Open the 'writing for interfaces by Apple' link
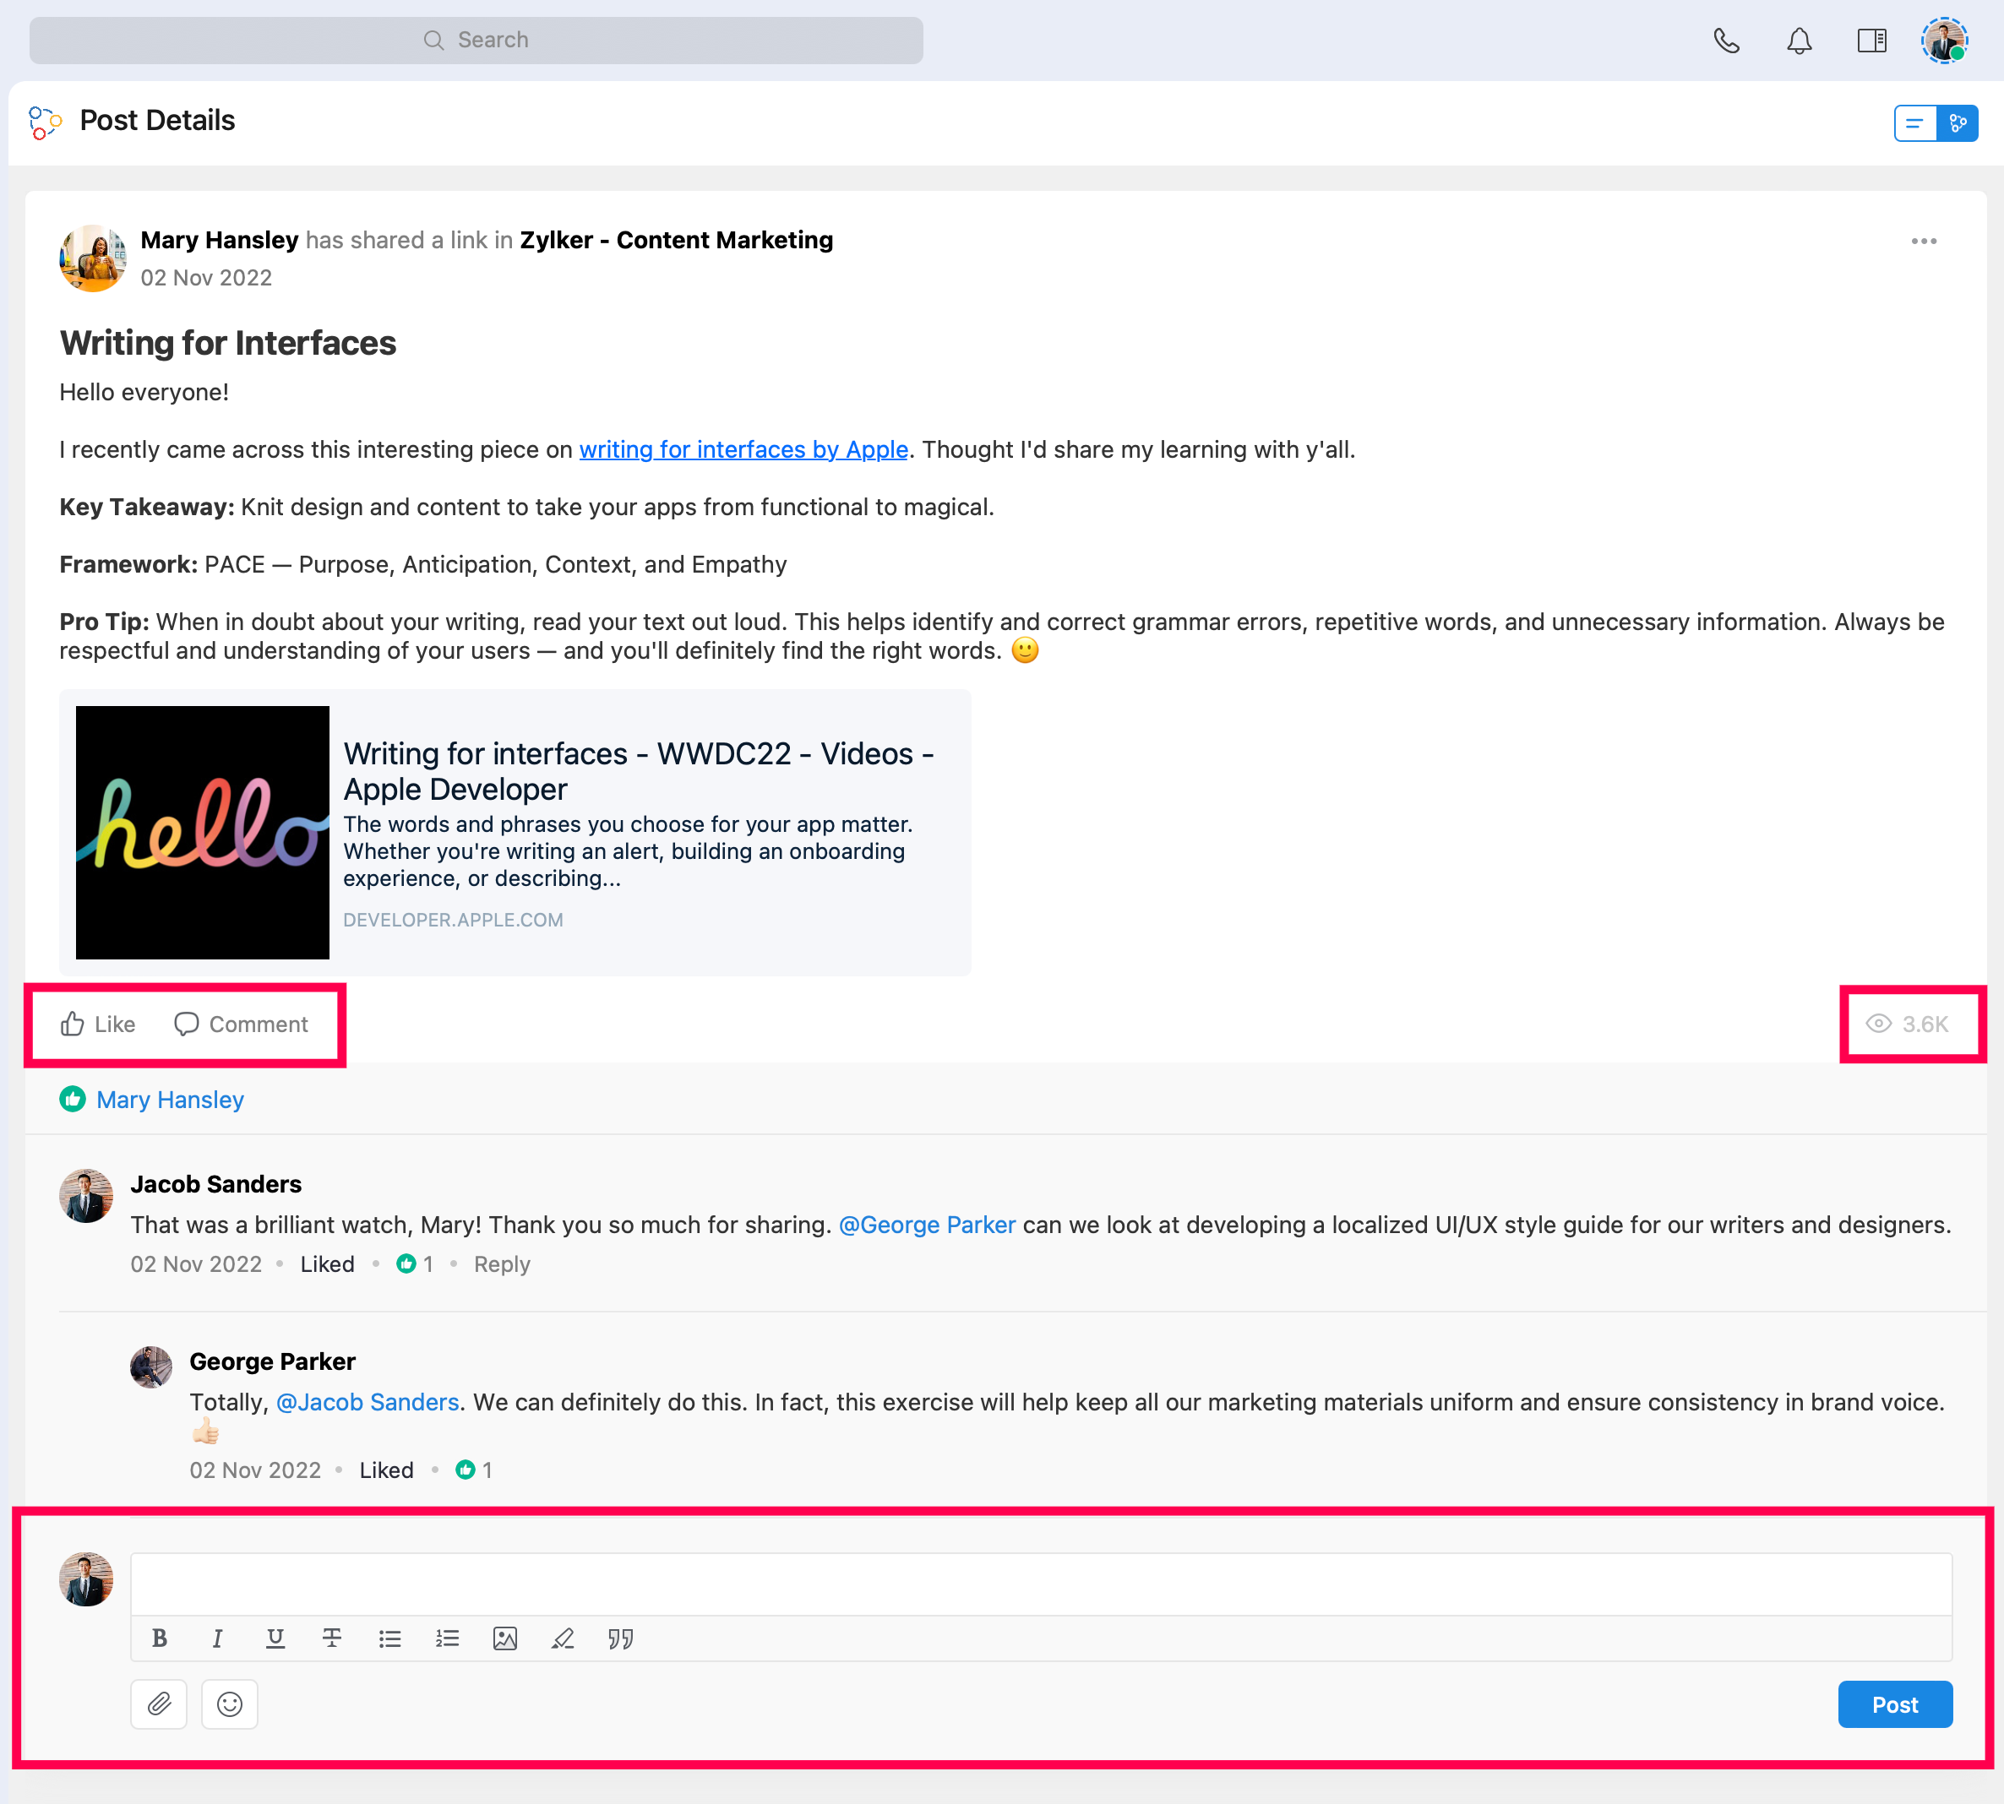The width and height of the screenshot is (2004, 1804). point(743,450)
